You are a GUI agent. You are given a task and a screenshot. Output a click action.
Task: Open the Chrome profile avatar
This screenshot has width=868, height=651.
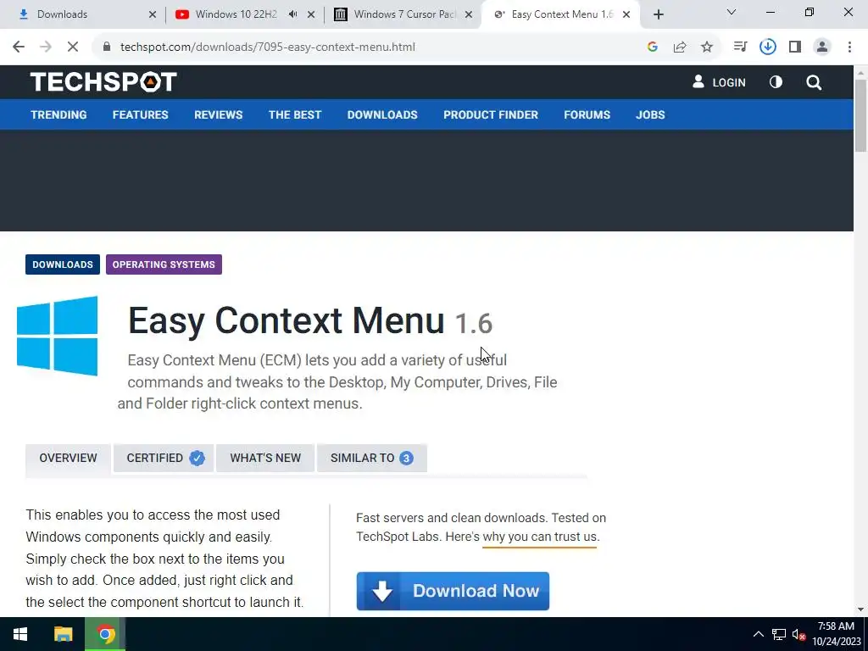(822, 47)
